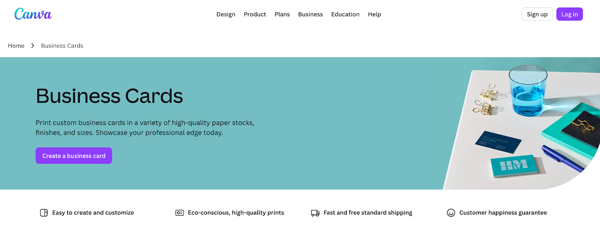Click the Canva logo
Image resolution: width=600 pixels, height=228 pixels.
(x=33, y=14)
